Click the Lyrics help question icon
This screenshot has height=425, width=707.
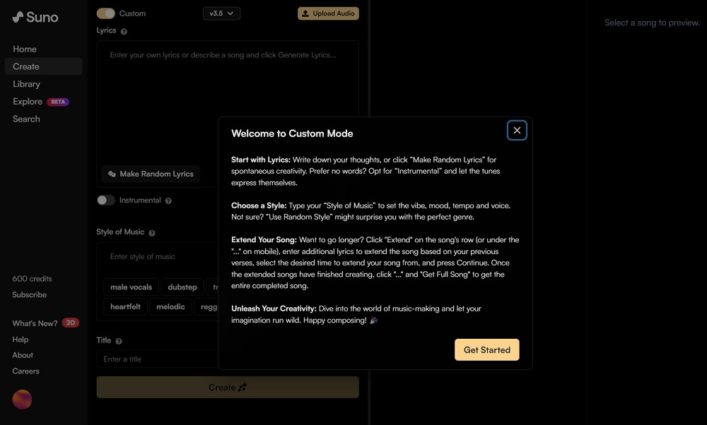(124, 31)
